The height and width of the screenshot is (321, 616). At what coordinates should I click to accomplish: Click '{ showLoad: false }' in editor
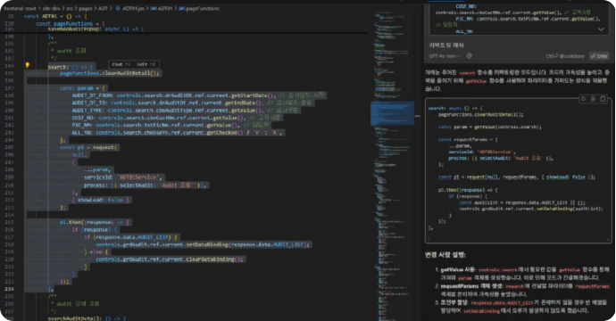click(x=102, y=200)
